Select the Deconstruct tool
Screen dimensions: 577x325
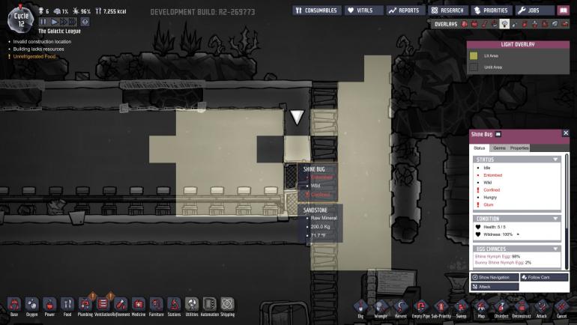[522, 306]
